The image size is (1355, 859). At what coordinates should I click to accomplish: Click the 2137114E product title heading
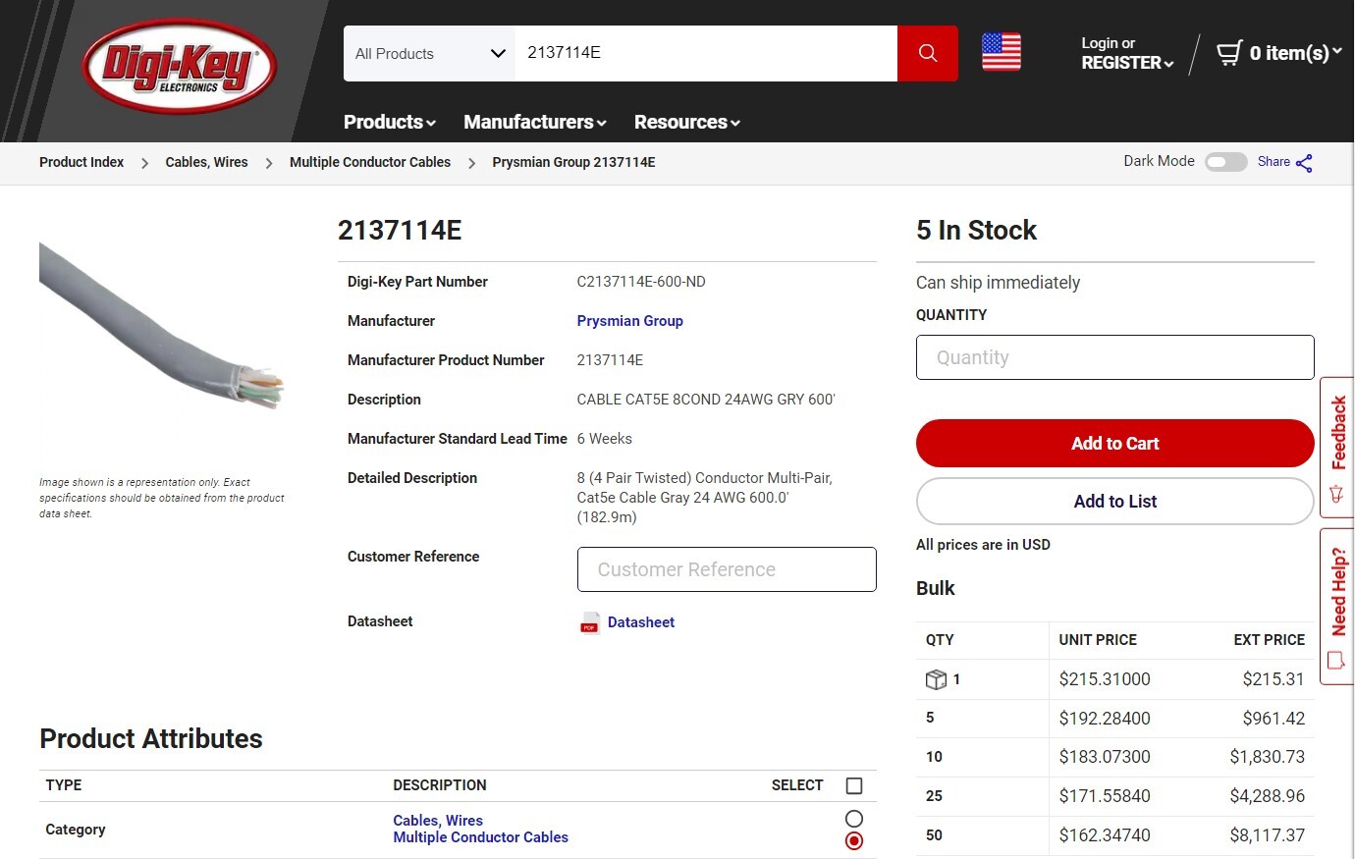pyautogui.click(x=400, y=230)
